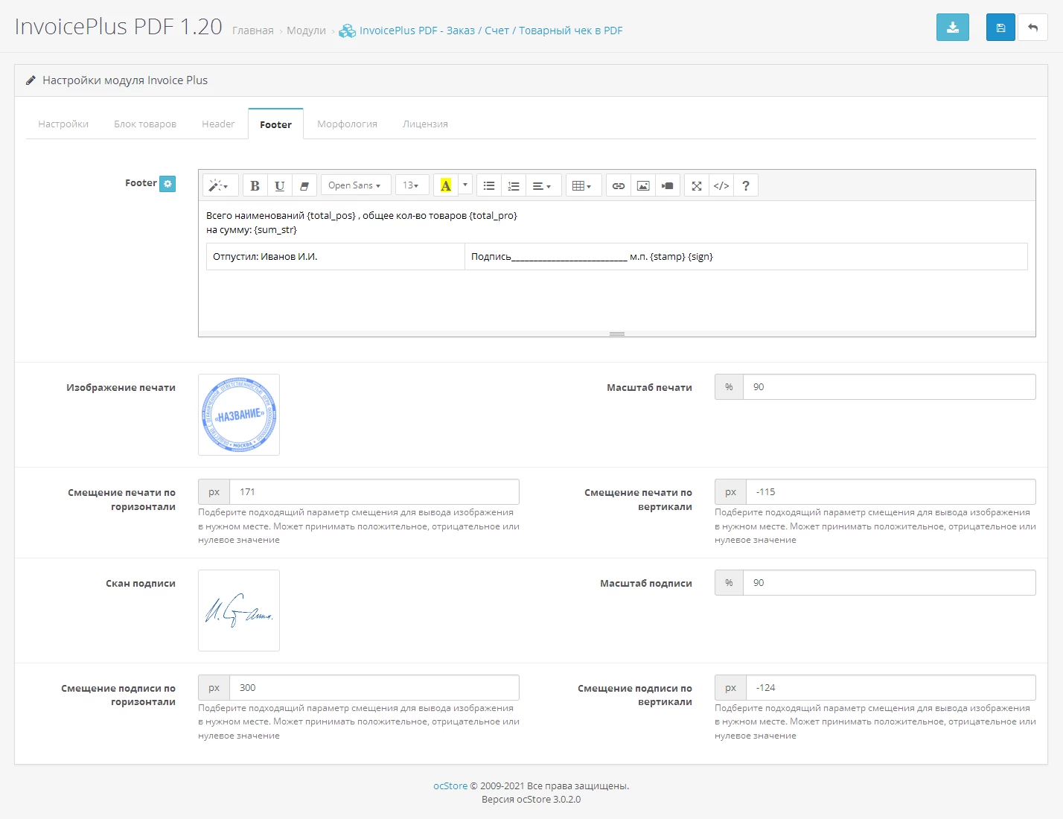Focus the Смещение подписи по вертикали field
1063x819 pixels.
click(890, 688)
